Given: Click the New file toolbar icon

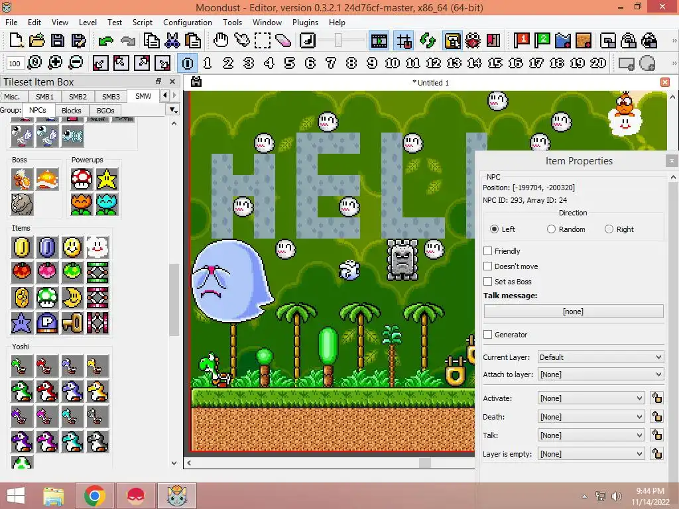Looking at the screenshot, I should coord(17,40).
